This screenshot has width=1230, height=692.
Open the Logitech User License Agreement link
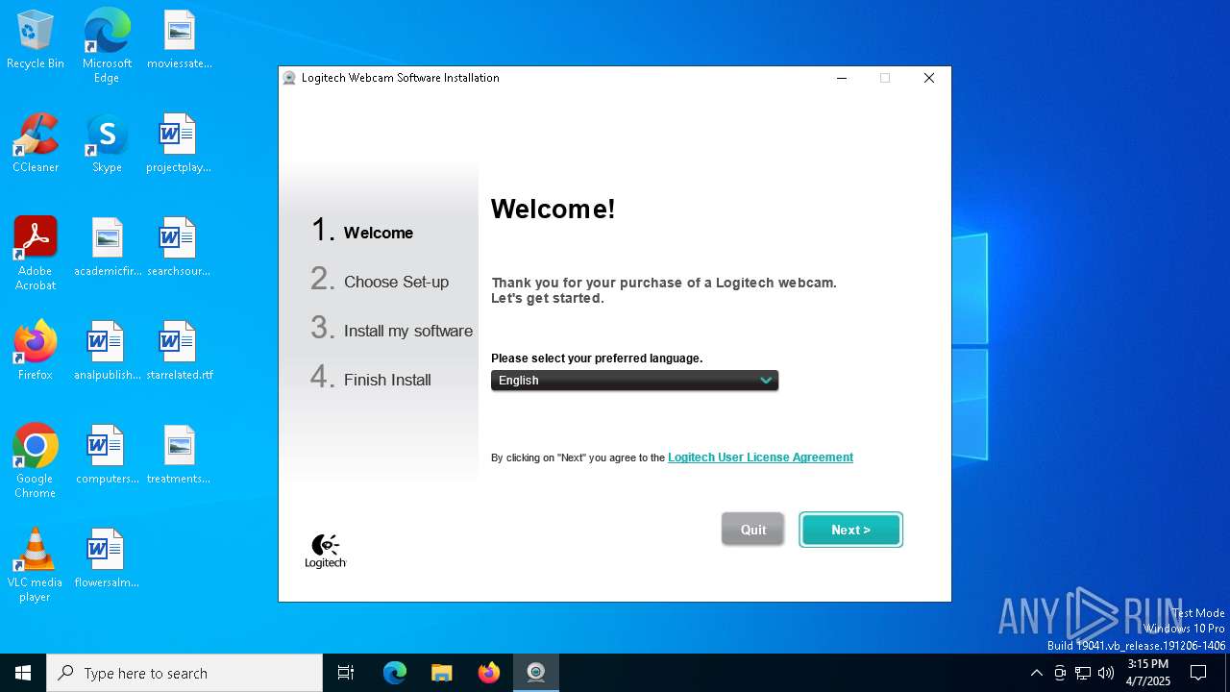coord(760,457)
